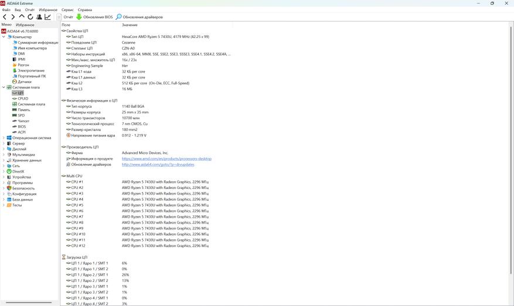Click the Тесты tree icon
Image resolution: width=514 pixels, height=306 pixels.
pyautogui.click(x=9, y=205)
